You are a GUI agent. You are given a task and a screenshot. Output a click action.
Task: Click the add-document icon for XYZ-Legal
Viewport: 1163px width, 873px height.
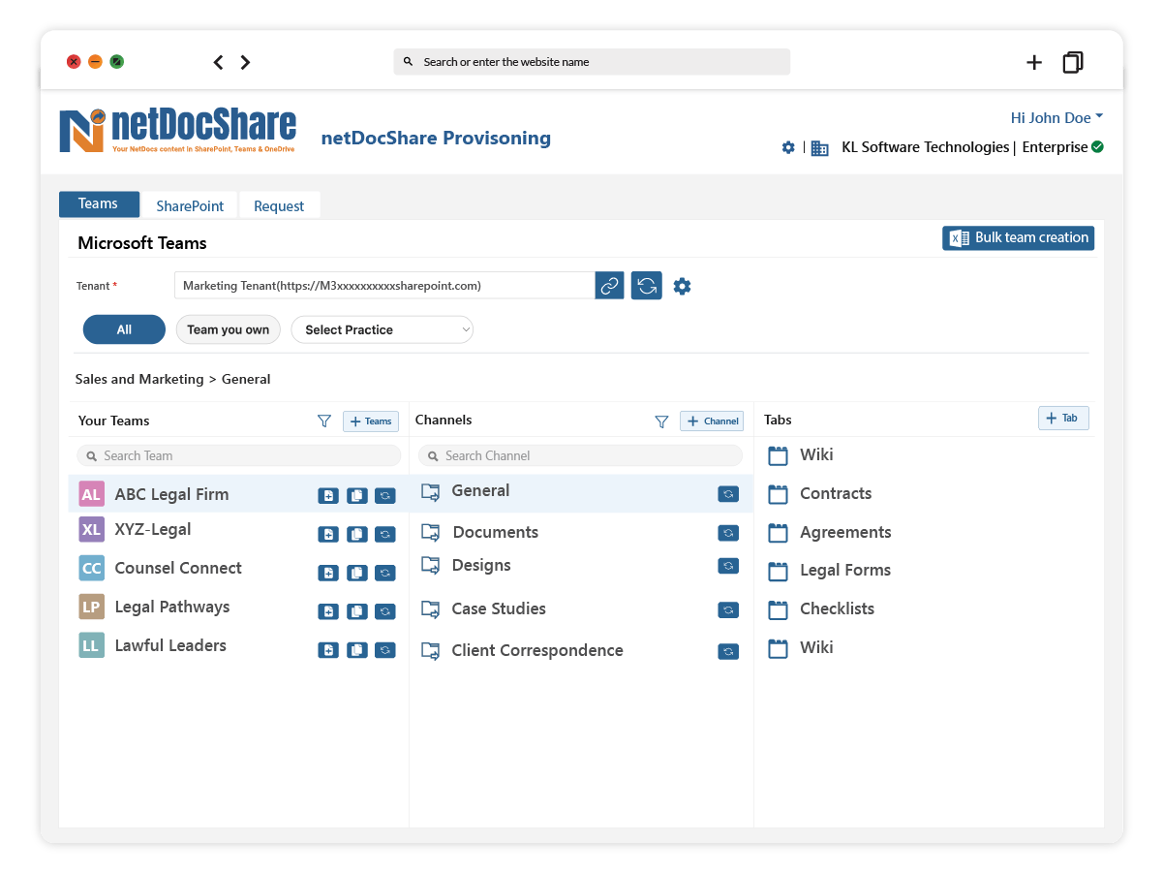pyautogui.click(x=328, y=534)
